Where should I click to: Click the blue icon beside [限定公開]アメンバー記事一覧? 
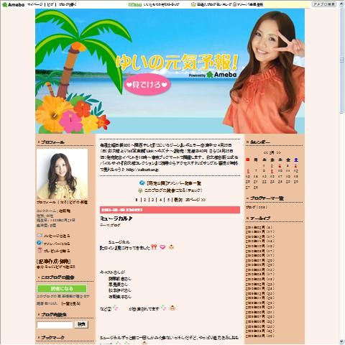coord(142,183)
